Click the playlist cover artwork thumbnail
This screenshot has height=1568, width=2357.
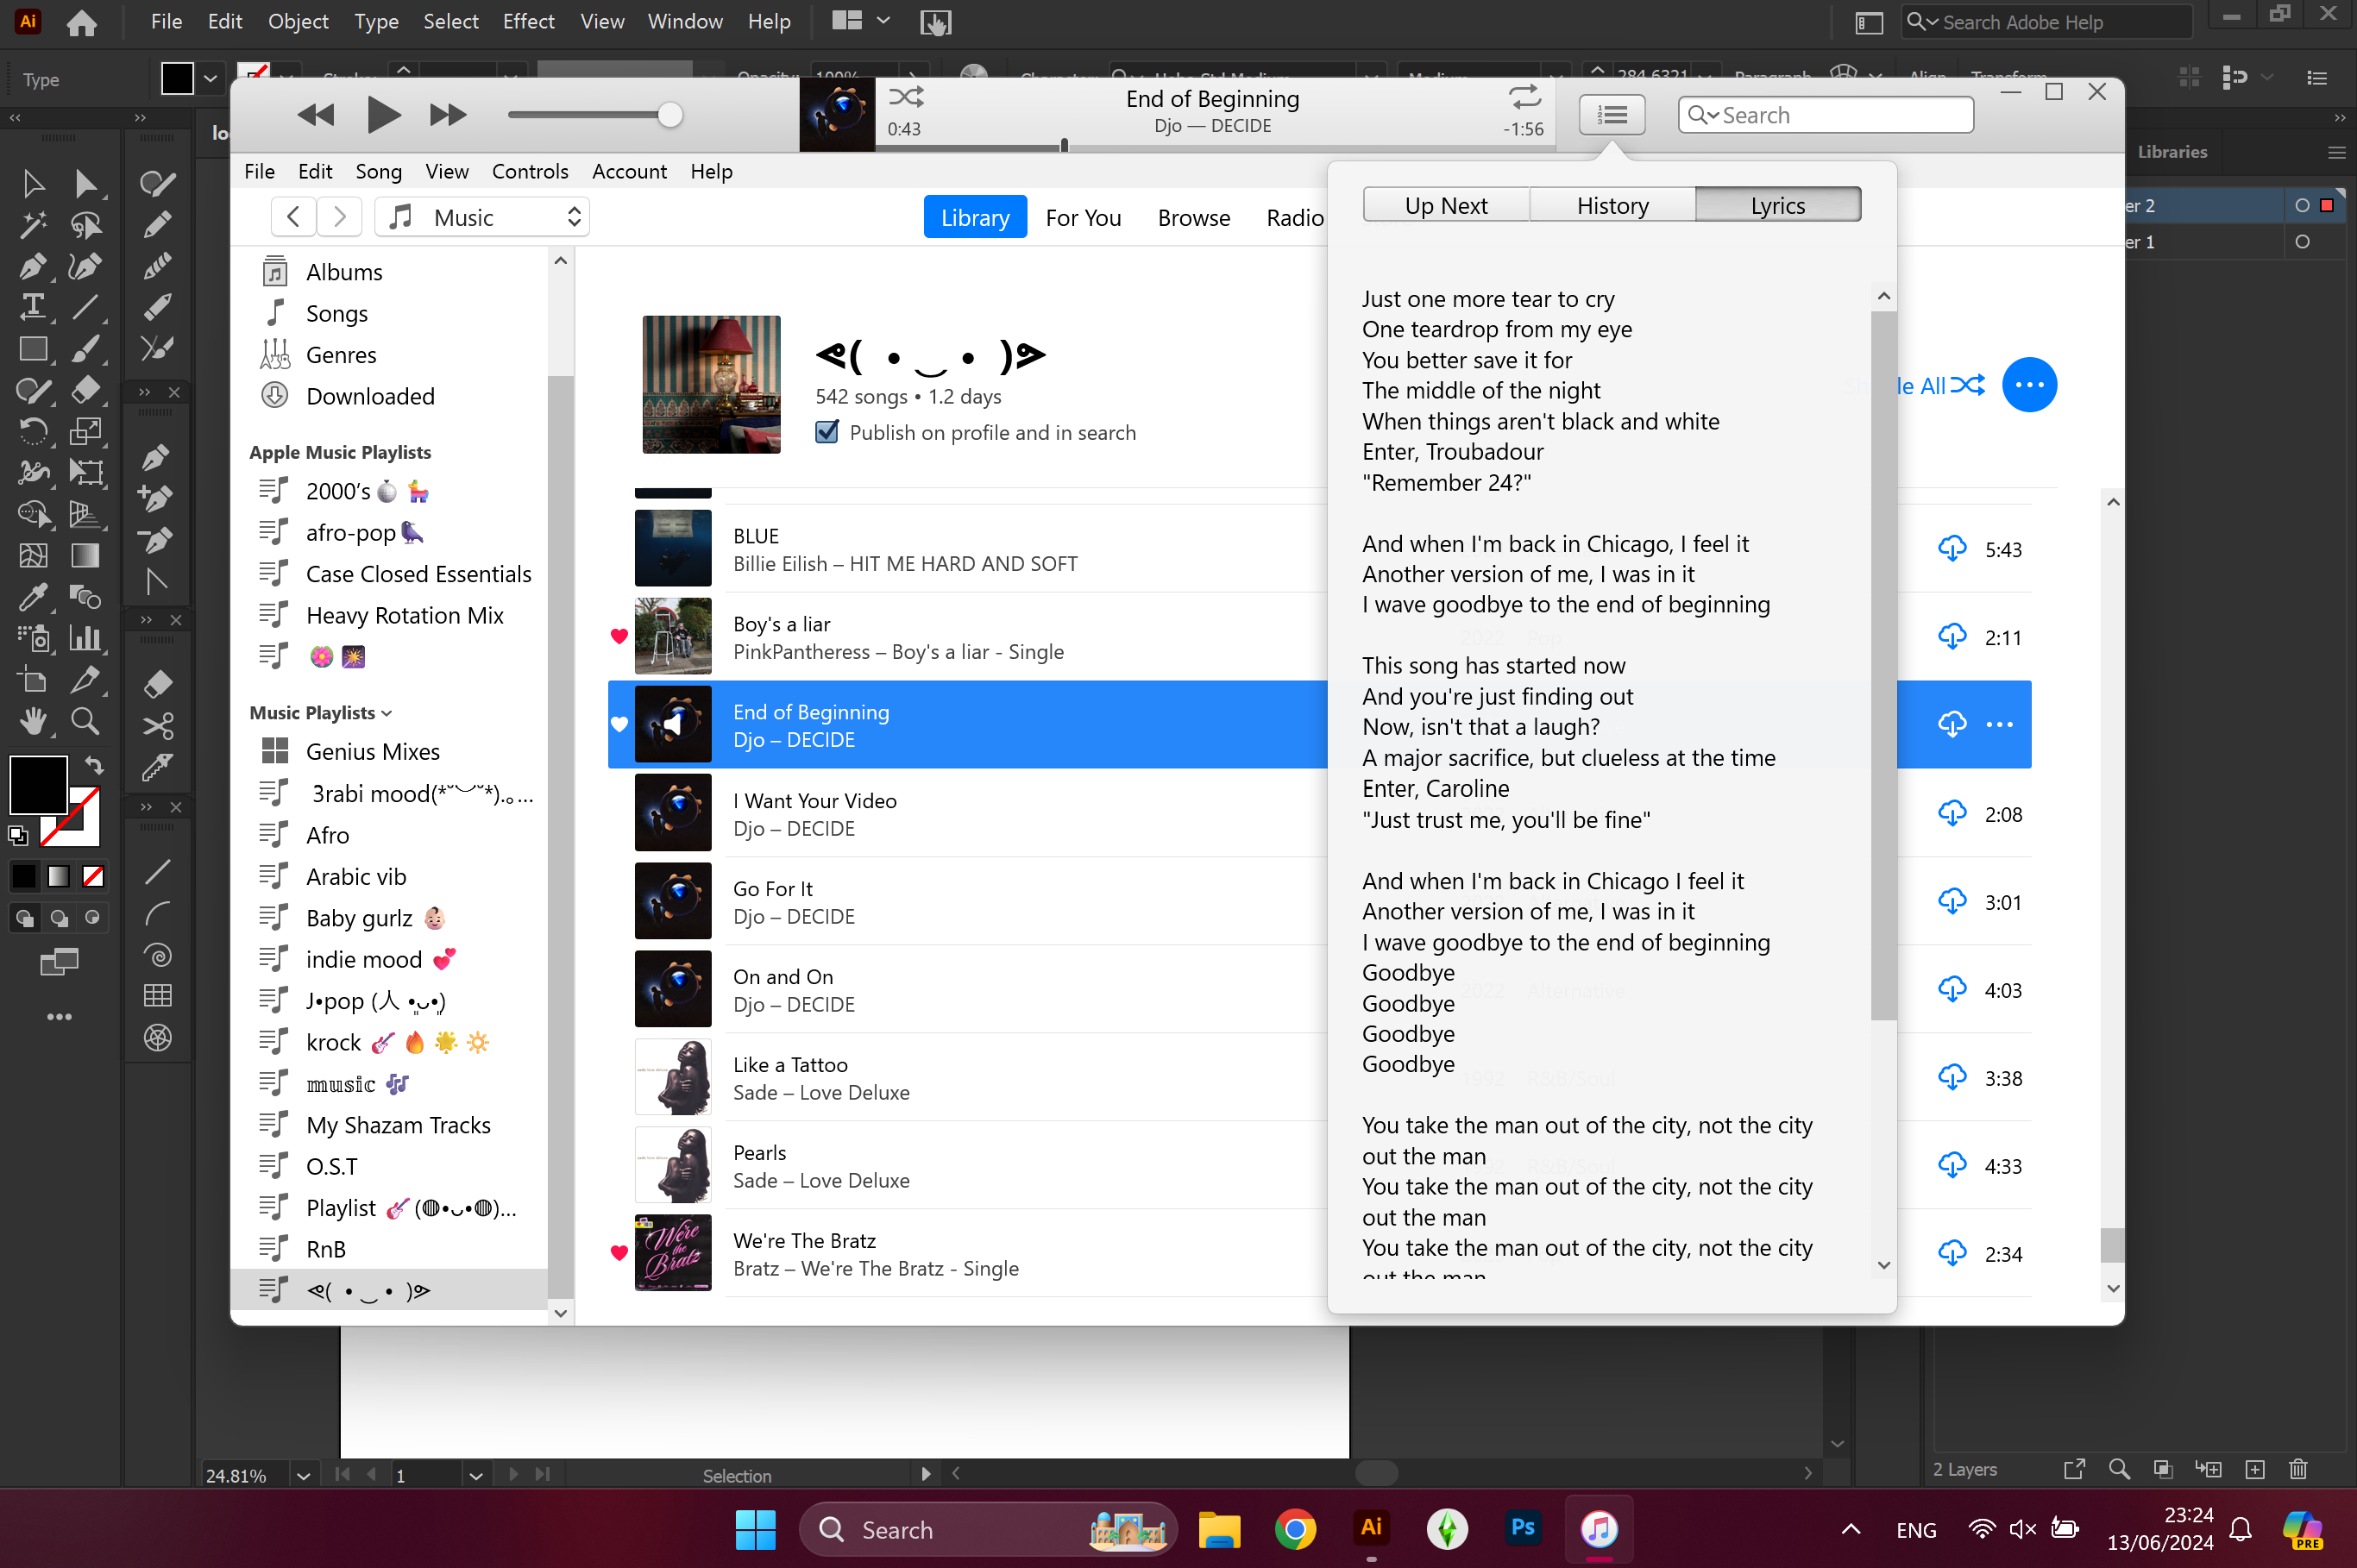(710, 385)
